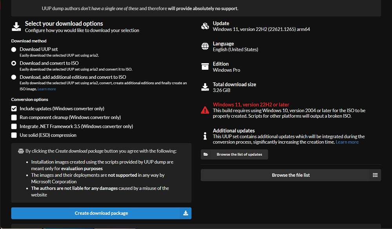Viewport: 392px width, 229px height.
Task: Enable Run component cleanup checkbox
Action: [x=14, y=118]
